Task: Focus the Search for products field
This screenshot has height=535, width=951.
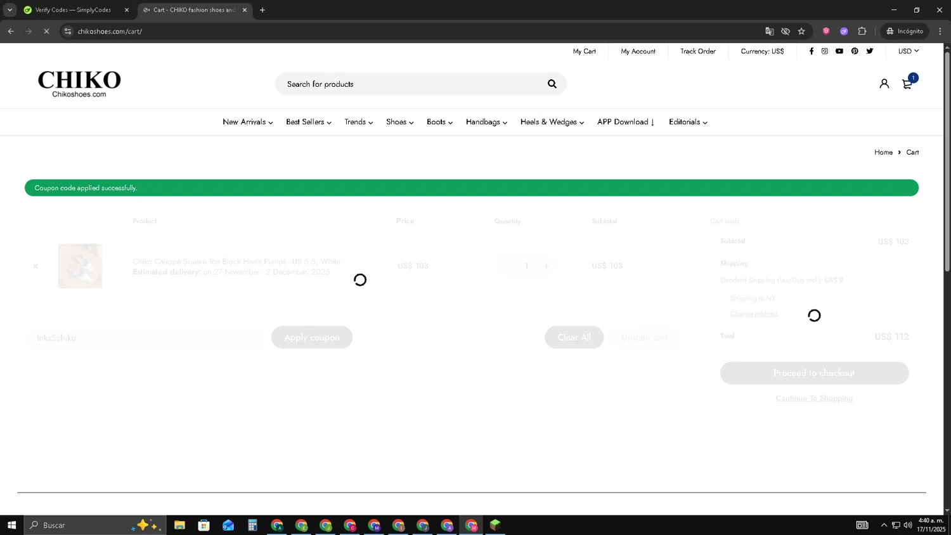Action: pyautogui.click(x=412, y=84)
